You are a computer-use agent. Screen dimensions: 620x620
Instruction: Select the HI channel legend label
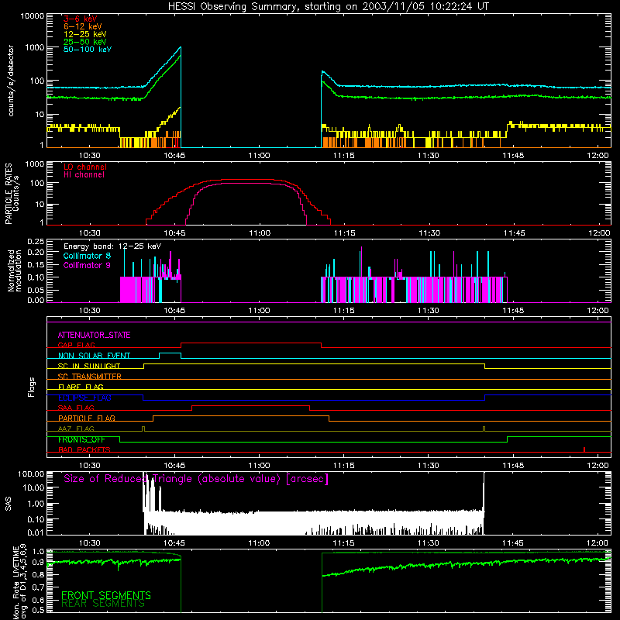coord(84,175)
